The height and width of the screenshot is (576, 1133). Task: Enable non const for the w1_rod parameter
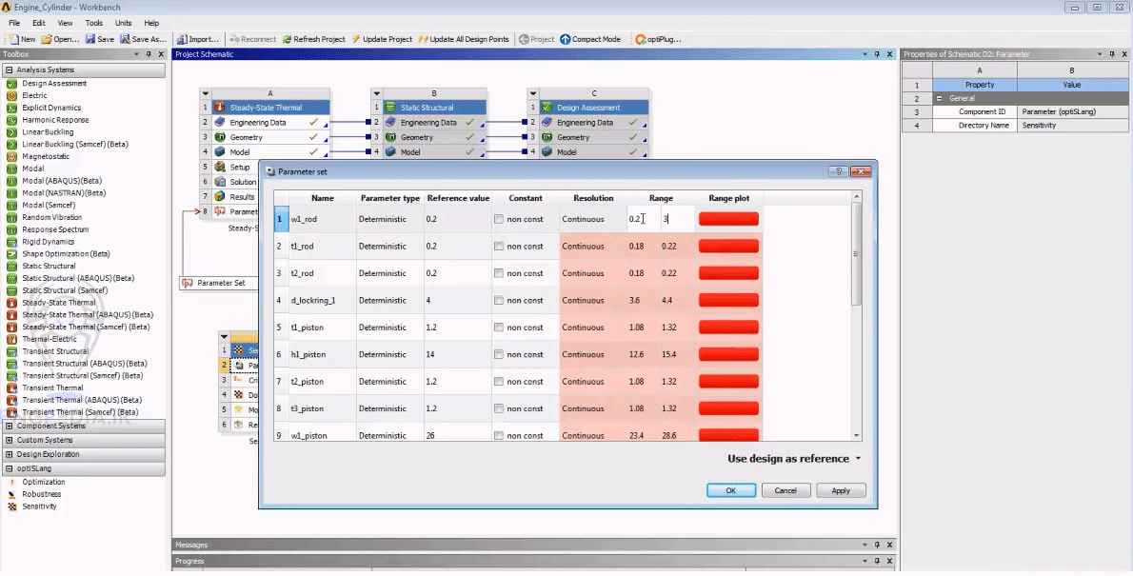[x=497, y=218]
